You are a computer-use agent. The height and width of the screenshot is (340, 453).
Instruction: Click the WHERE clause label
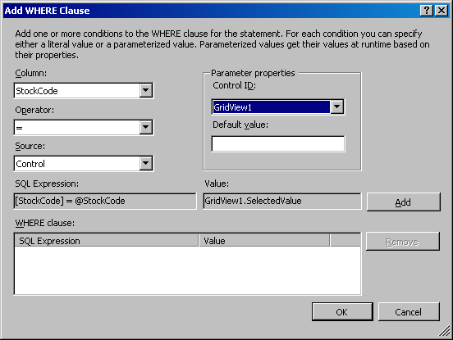coord(45,223)
